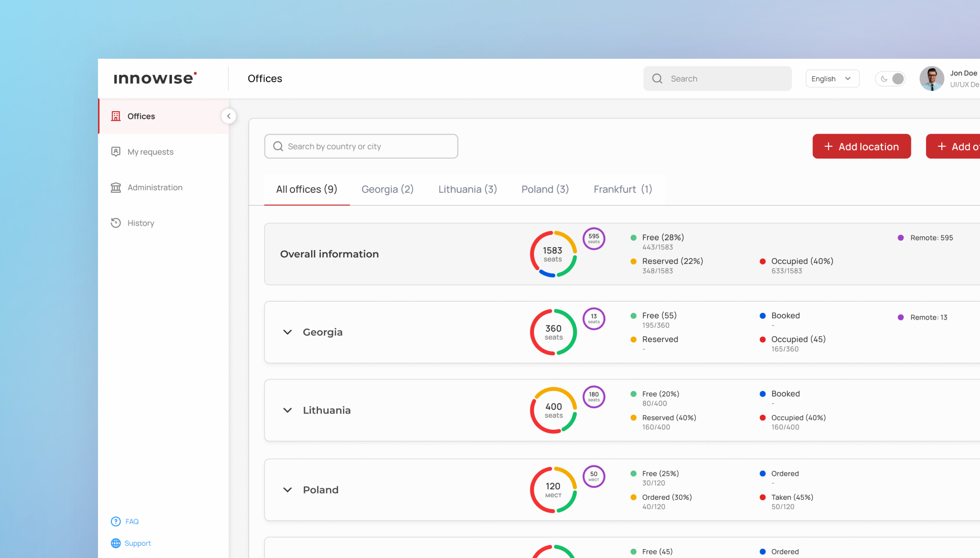Click the green dot beside Free (28%)
The width and height of the screenshot is (980, 558).
634,237
